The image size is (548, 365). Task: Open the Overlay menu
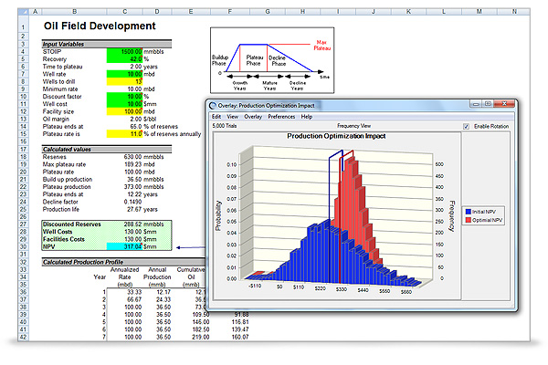point(252,117)
